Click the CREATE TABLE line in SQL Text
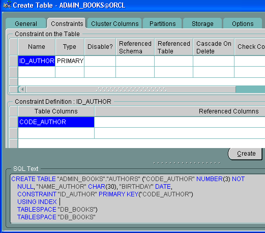 [128, 179]
